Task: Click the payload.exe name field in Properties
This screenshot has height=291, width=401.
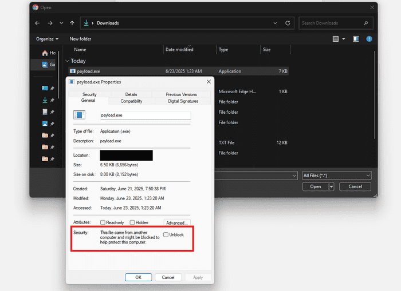Action: pyautogui.click(x=146, y=115)
